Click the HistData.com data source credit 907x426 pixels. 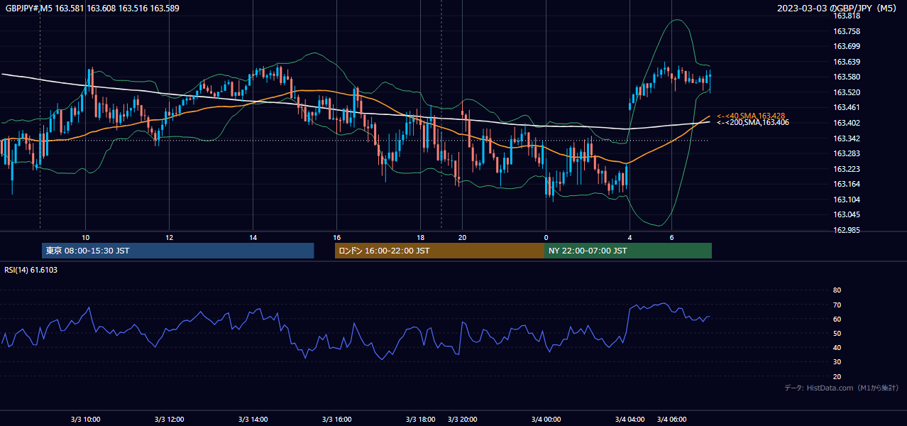pyautogui.click(x=842, y=388)
